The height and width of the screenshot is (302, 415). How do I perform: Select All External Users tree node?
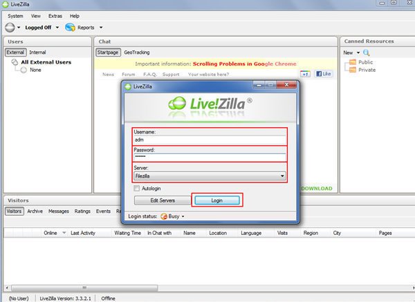pos(46,62)
